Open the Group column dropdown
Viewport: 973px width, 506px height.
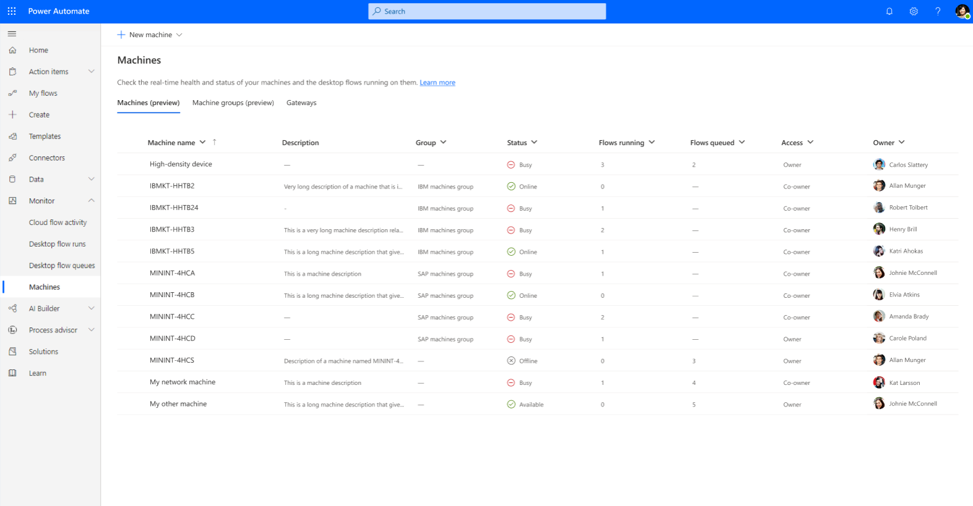click(x=444, y=142)
